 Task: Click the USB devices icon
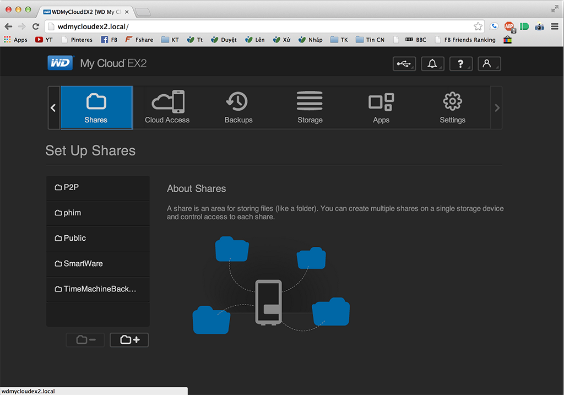pos(404,64)
